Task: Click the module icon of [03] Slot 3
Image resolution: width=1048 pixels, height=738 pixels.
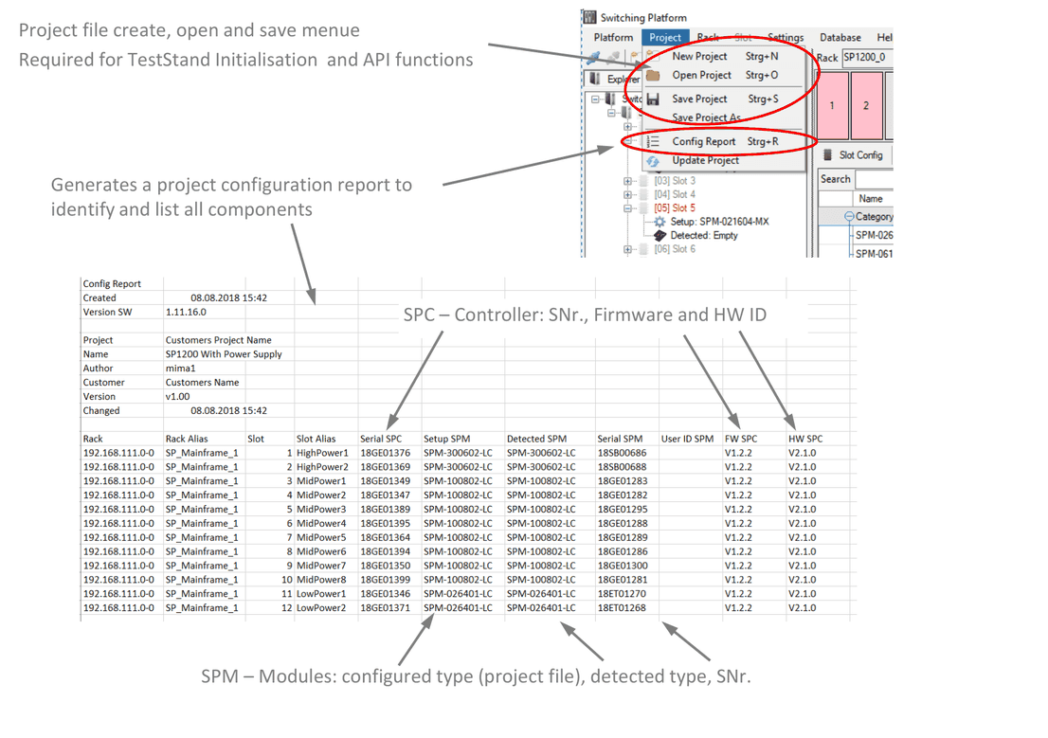Action: coord(643,181)
